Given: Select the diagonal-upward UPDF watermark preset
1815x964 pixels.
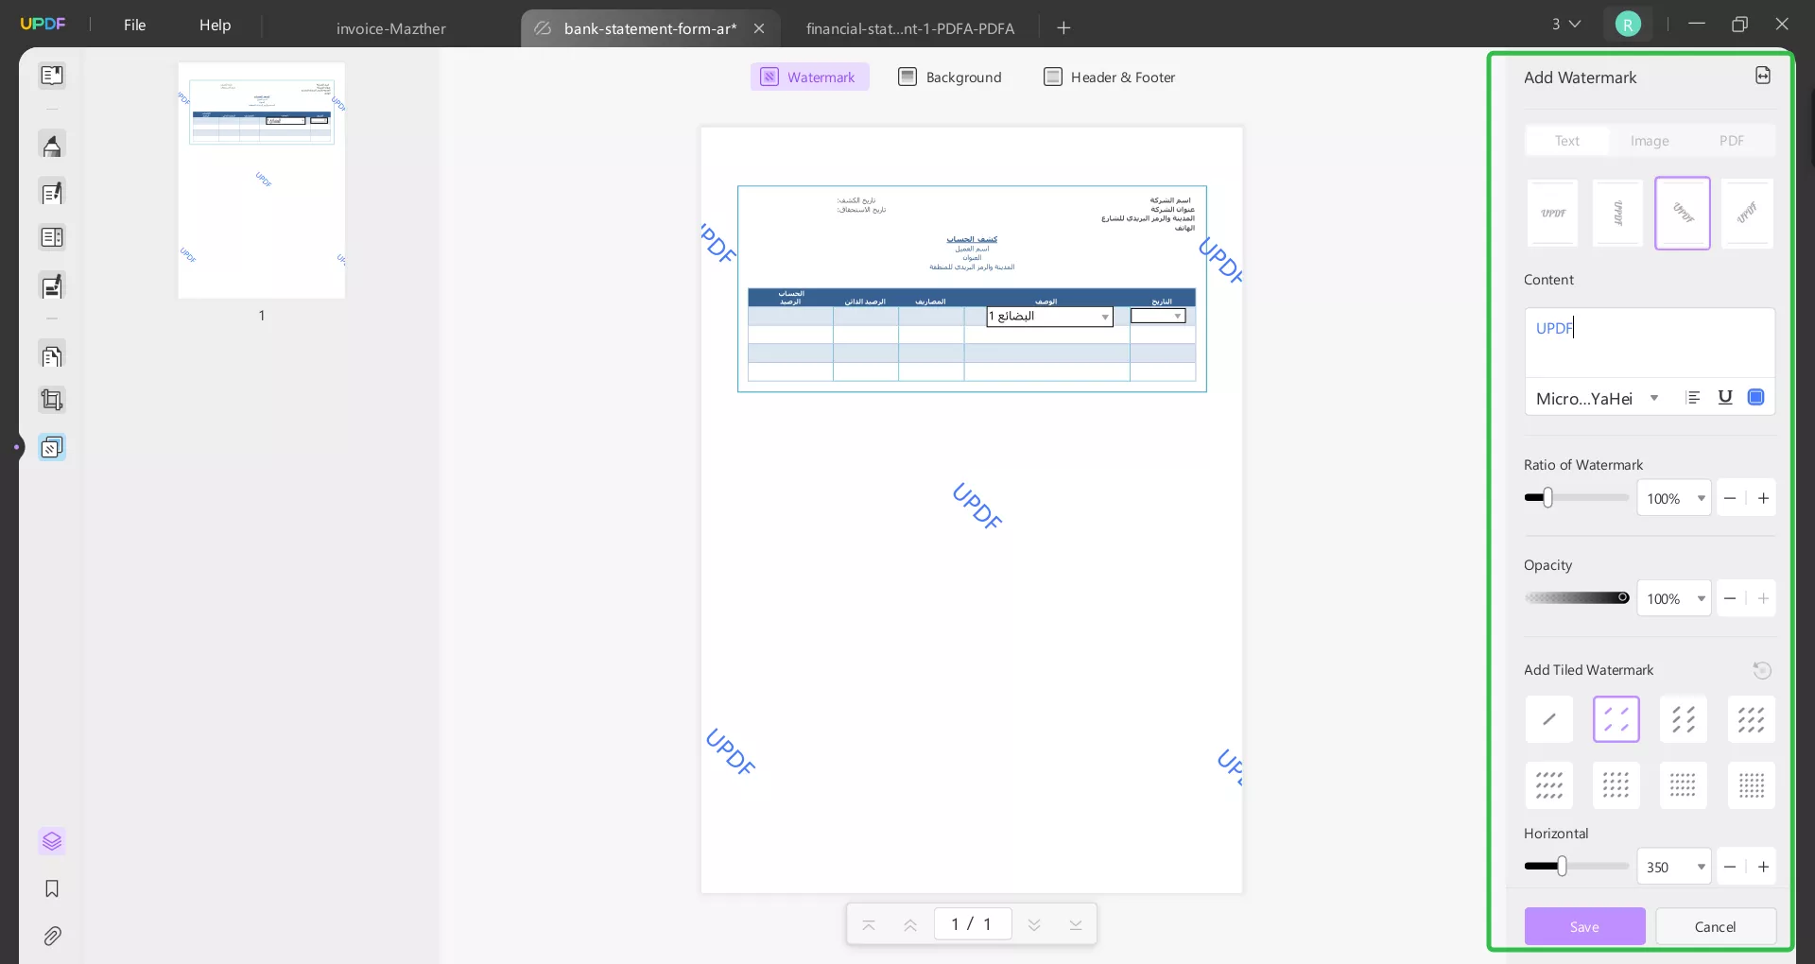Looking at the screenshot, I should [x=1747, y=214].
